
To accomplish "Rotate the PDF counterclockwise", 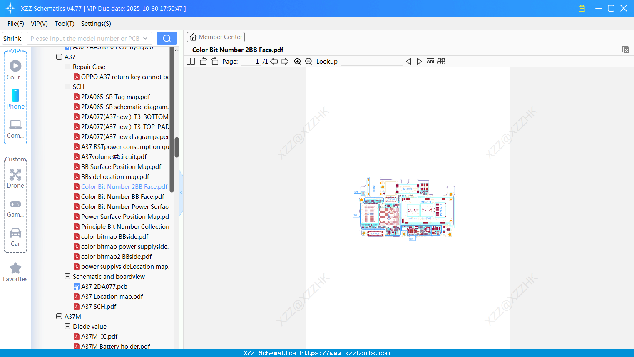I will point(203,61).
